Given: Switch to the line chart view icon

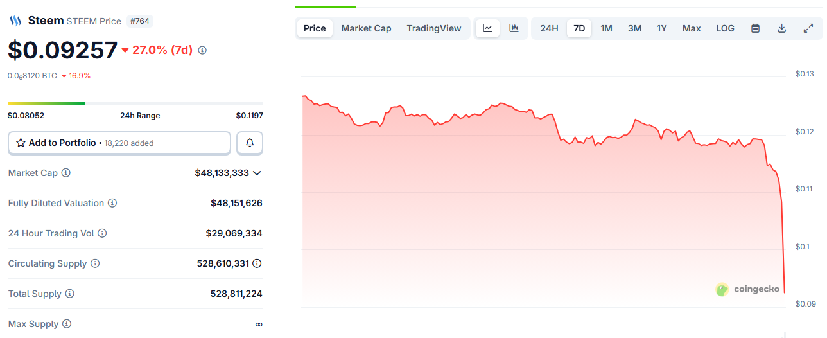Looking at the screenshot, I should 487,28.
